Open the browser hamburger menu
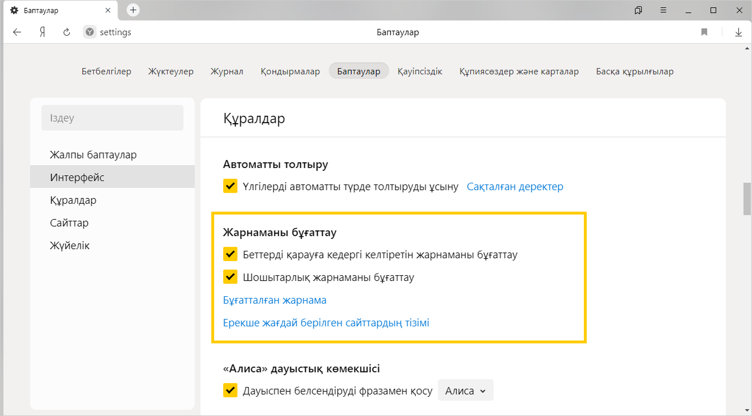This screenshot has height=416, width=752. click(x=663, y=10)
